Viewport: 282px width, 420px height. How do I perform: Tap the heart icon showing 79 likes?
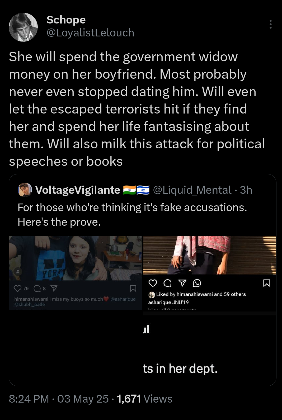pyautogui.click(x=17, y=289)
